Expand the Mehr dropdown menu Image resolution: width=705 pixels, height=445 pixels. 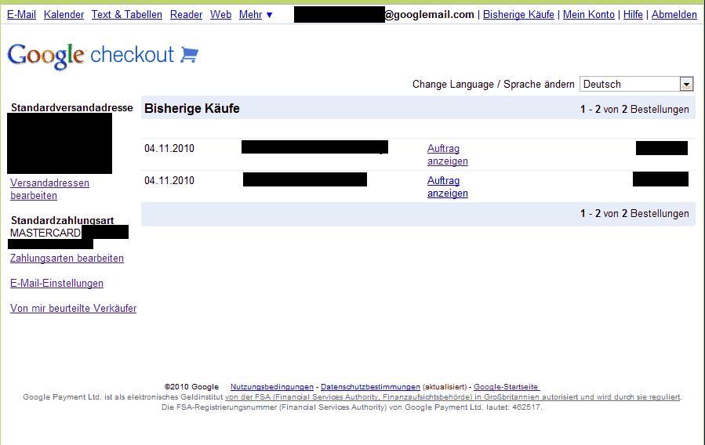pos(256,14)
